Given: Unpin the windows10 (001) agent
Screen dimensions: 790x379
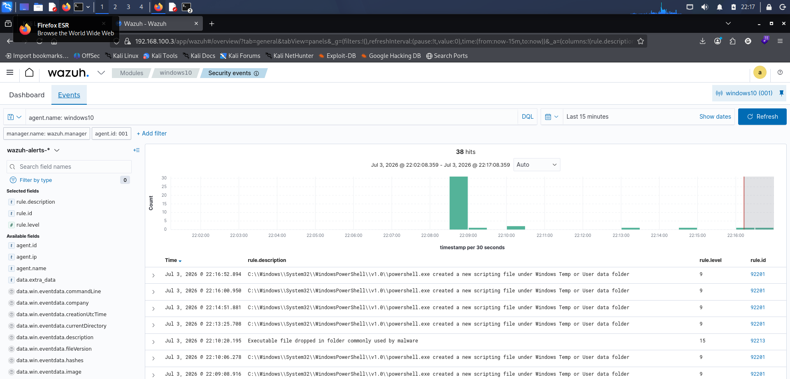Looking at the screenshot, I should pos(781,93).
